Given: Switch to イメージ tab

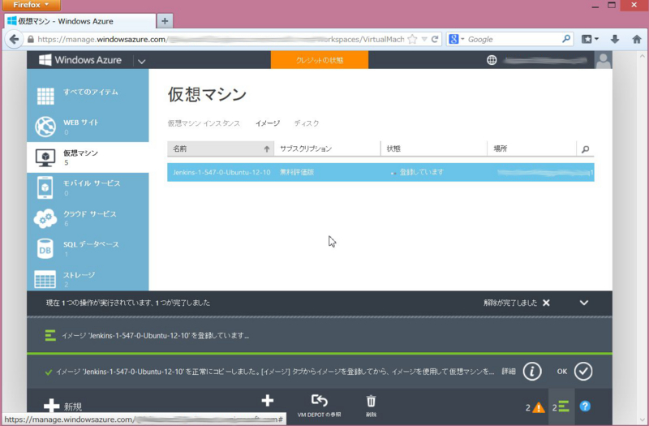Looking at the screenshot, I should [268, 123].
